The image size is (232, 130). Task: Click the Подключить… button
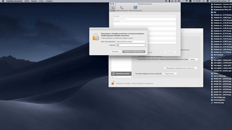coord(170,74)
